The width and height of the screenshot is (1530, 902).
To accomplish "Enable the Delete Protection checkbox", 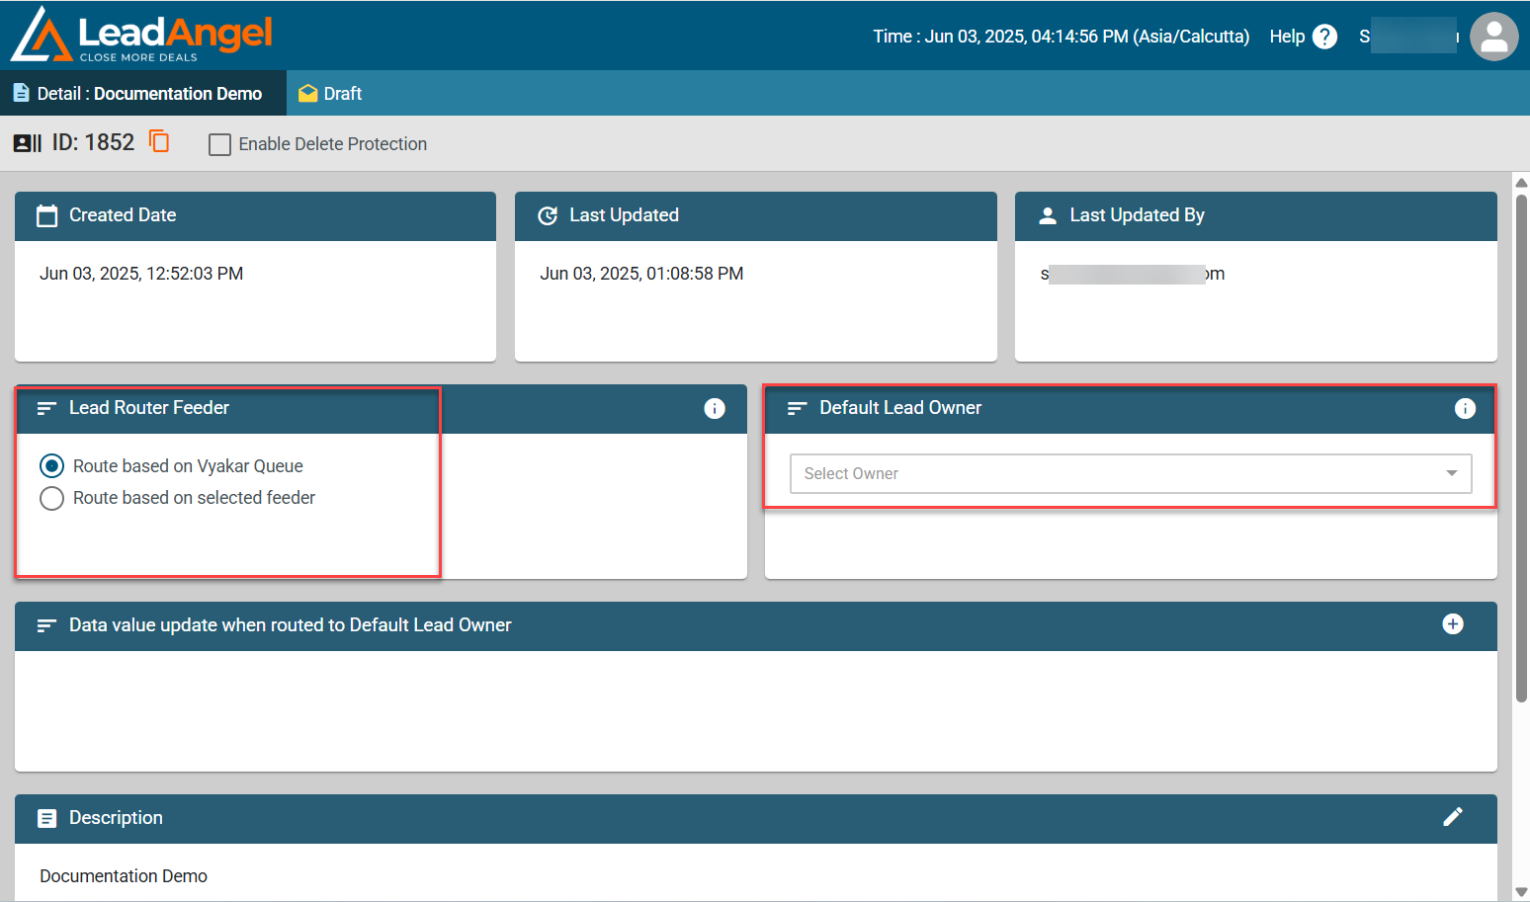I will coord(220,144).
